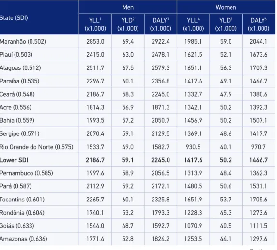The width and height of the screenshot is (277, 250).
Task: Select the Pará (0.587) row label
Action: pyautogui.click(x=15, y=186)
